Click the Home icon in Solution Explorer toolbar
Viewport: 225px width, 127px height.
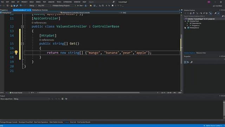point(191,13)
